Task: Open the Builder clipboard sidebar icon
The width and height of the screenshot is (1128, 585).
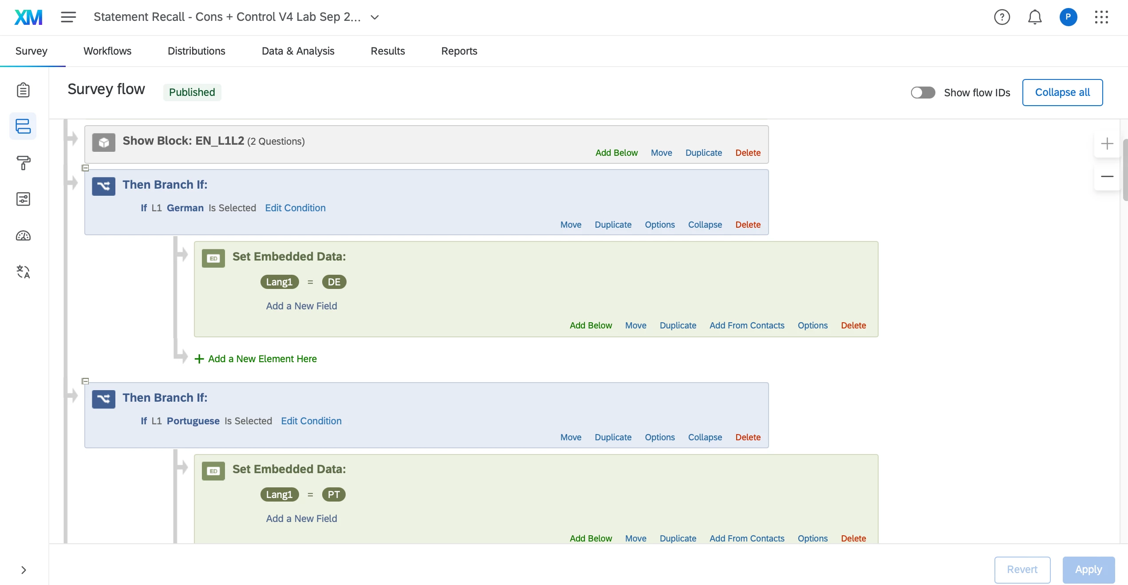Action: pyautogui.click(x=23, y=90)
